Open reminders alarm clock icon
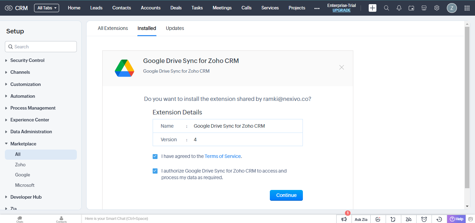Image resolution: width=475 pixels, height=223 pixels. 424,219
